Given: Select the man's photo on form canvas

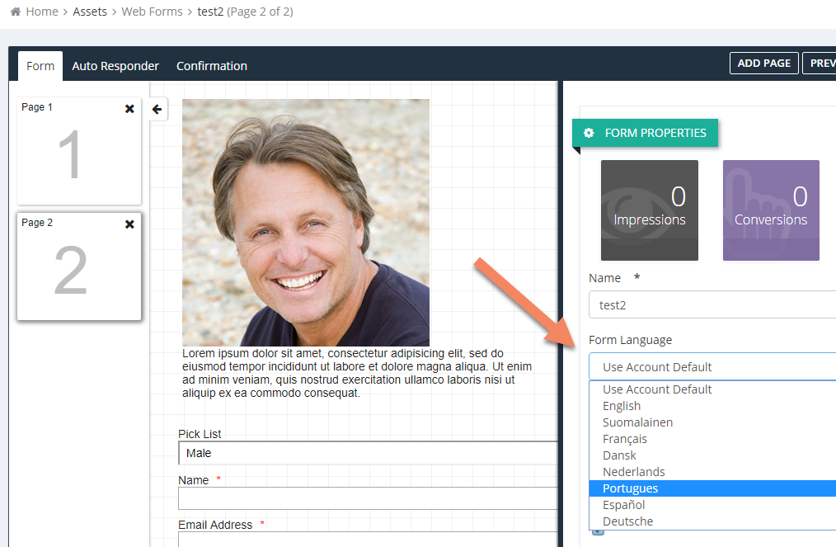Looking at the screenshot, I should click(306, 223).
